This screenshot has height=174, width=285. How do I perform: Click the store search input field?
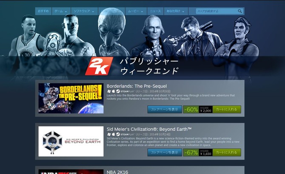pos(217,11)
